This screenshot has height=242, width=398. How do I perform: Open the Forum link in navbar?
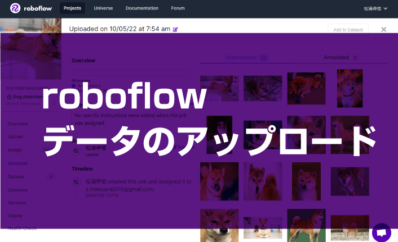178,8
